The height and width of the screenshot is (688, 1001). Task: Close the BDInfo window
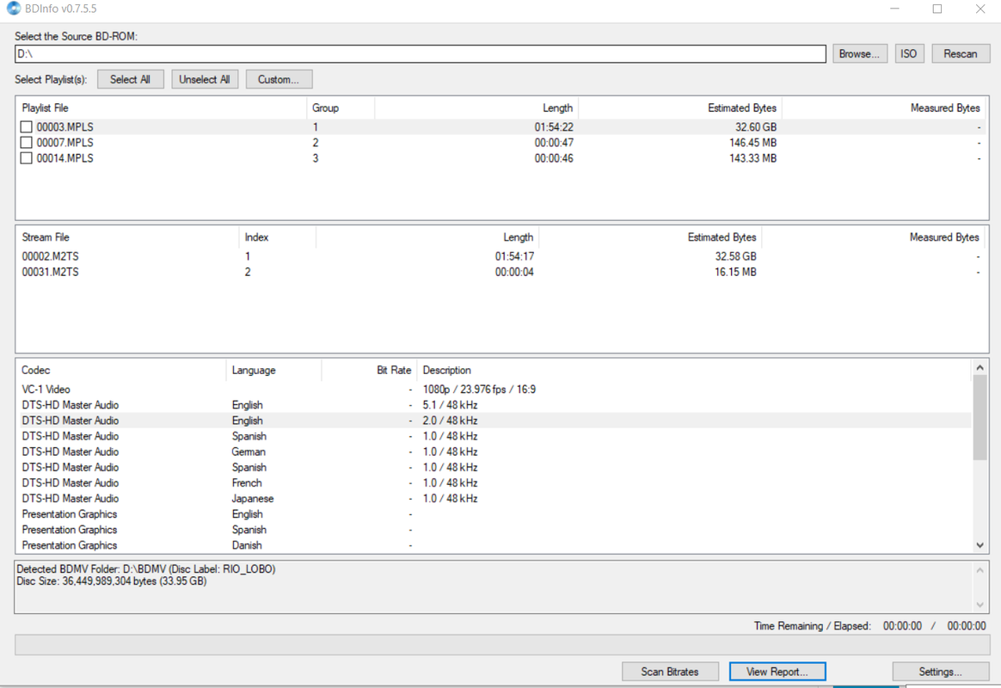pos(980,9)
